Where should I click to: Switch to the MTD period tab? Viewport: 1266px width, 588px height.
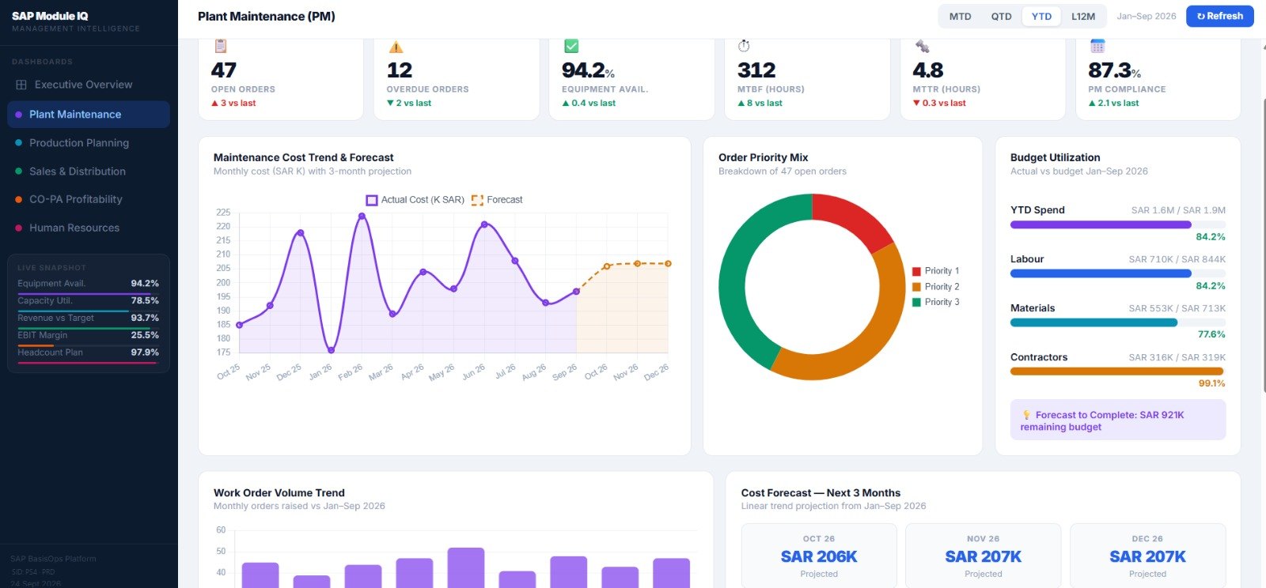tap(960, 16)
